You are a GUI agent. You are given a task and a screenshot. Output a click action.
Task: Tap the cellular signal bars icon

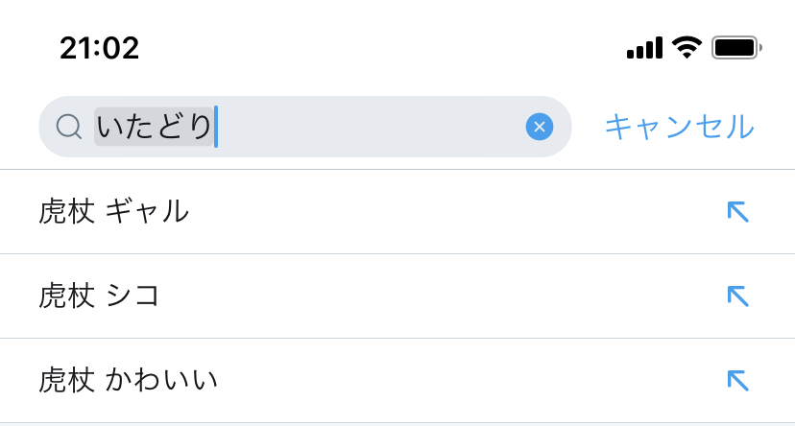point(644,48)
